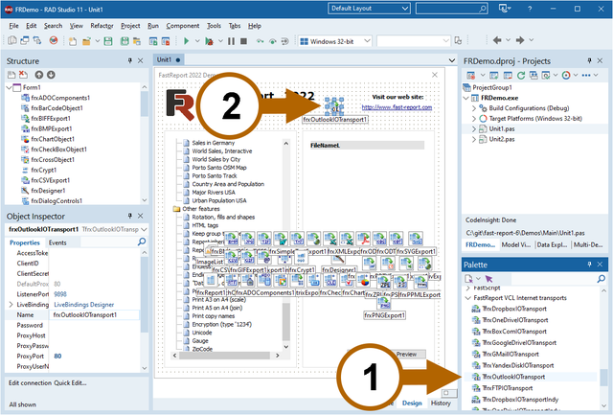Click the Name property value field

point(95,315)
